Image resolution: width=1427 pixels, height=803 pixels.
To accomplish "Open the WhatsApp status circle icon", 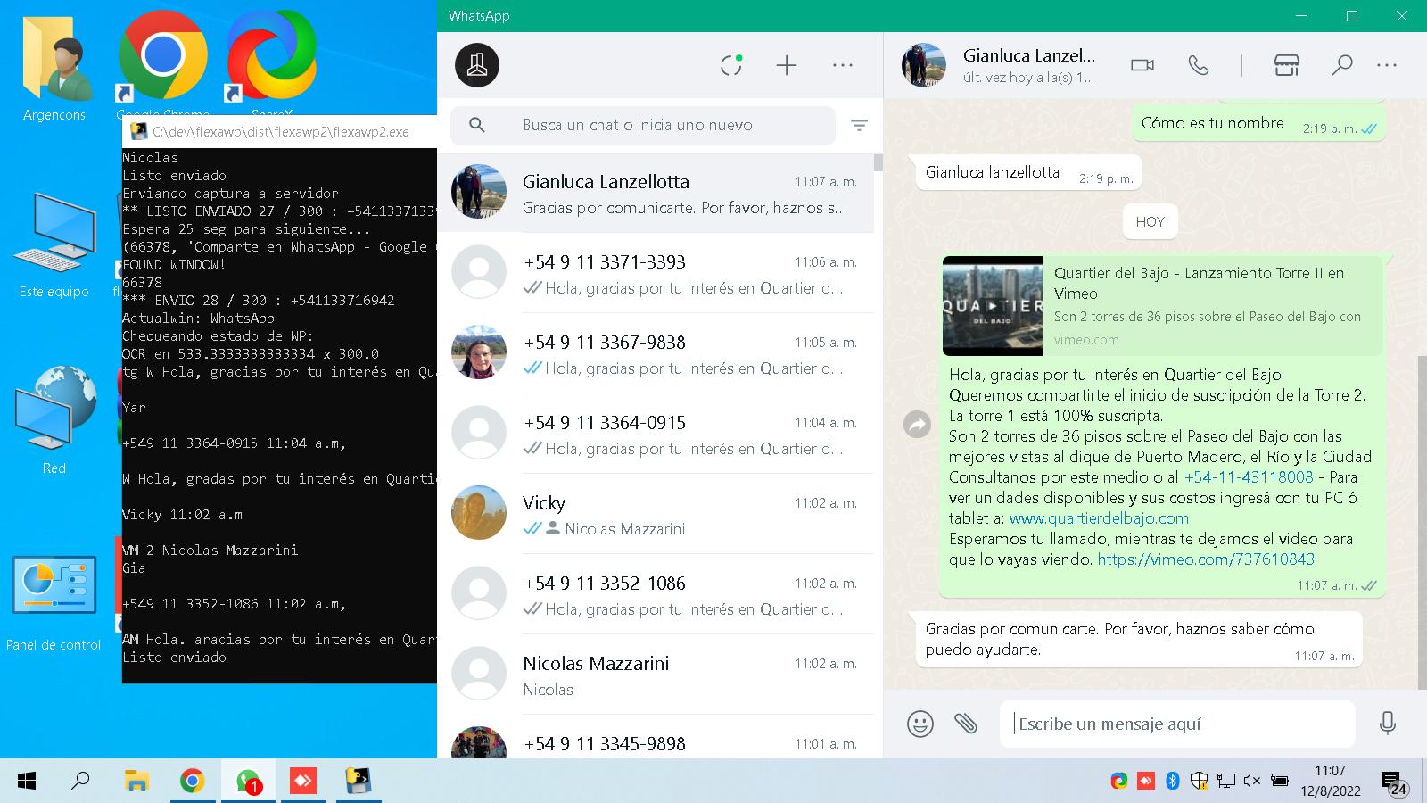I will click(731, 65).
